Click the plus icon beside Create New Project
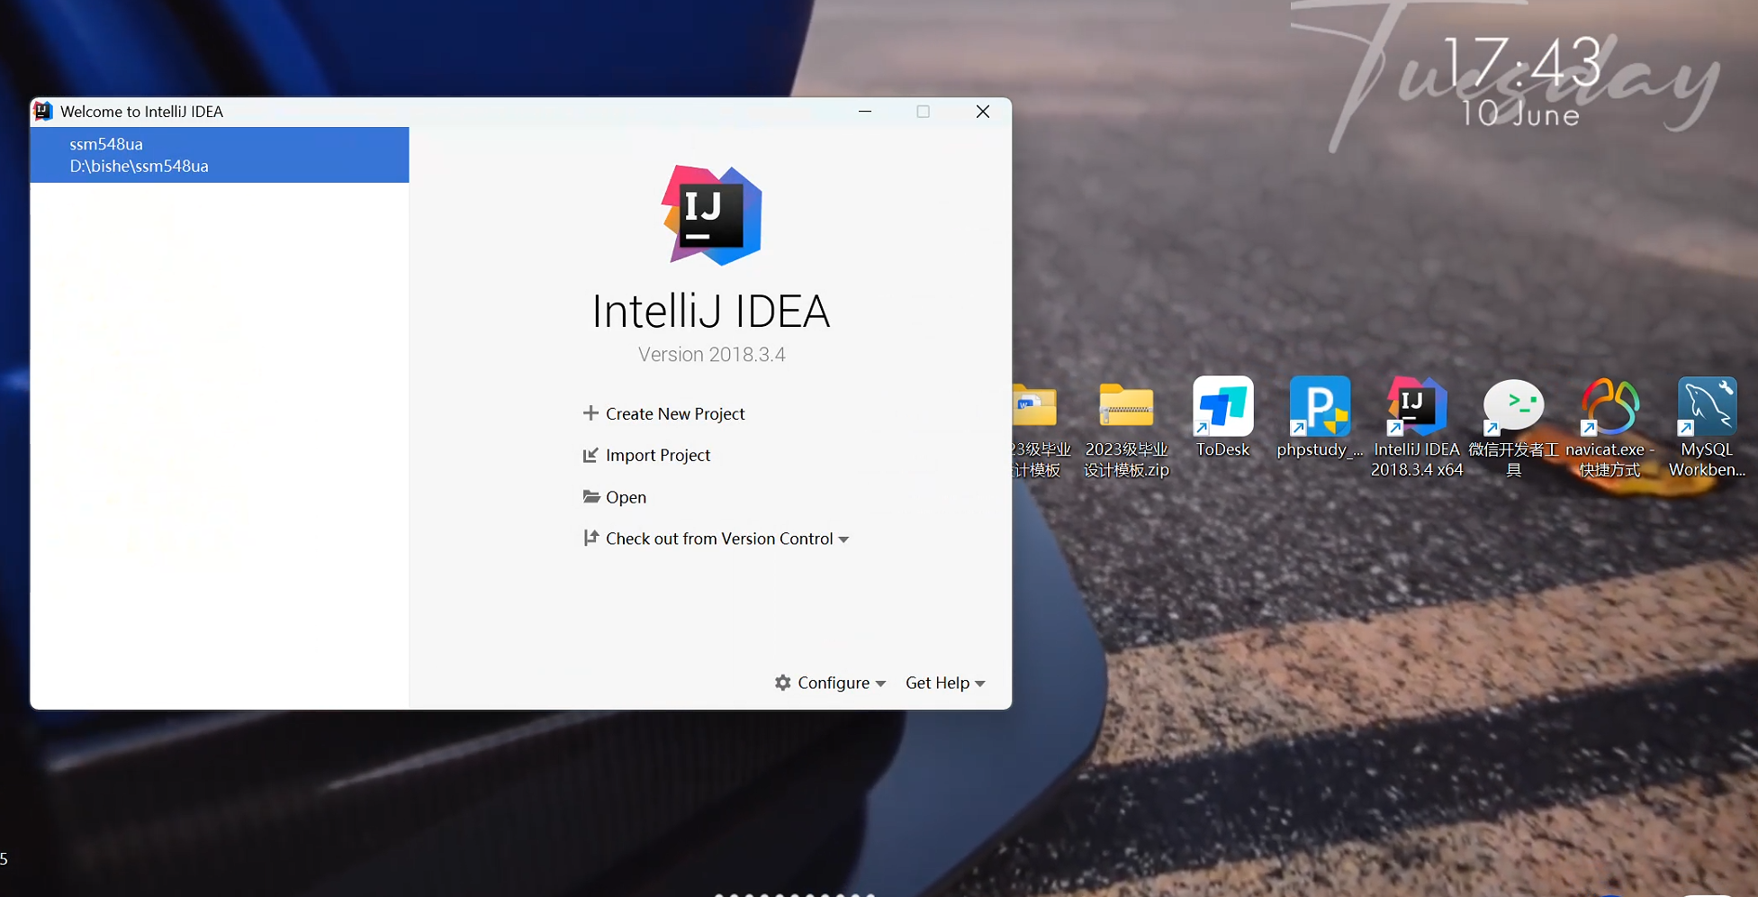This screenshot has width=1758, height=897. coord(591,413)
